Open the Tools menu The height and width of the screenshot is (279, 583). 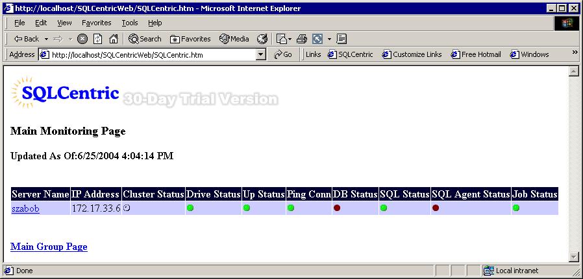click(x=130, y=23)
